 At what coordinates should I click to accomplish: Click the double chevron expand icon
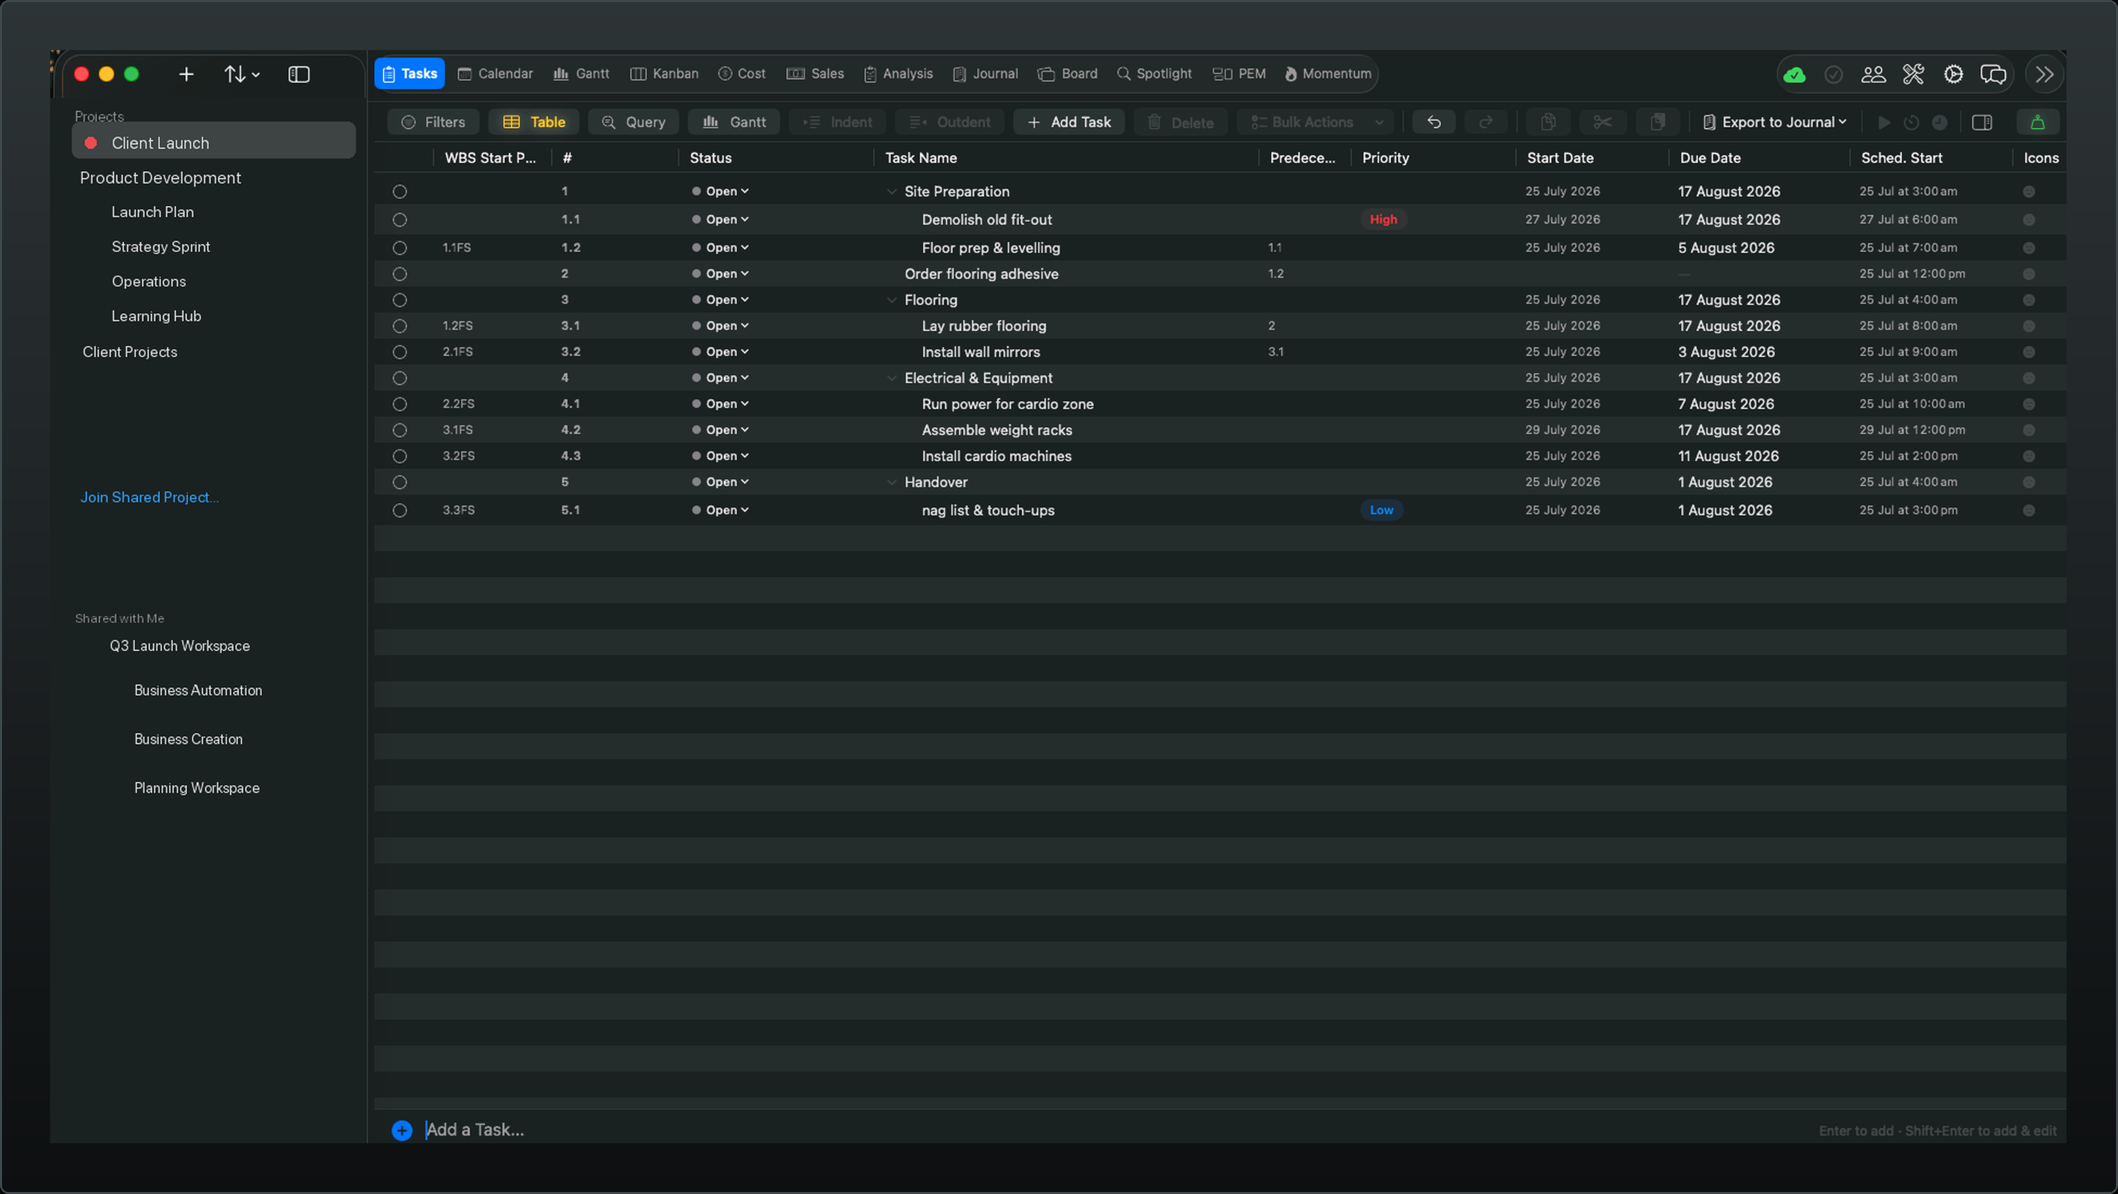click(2045, 75)
